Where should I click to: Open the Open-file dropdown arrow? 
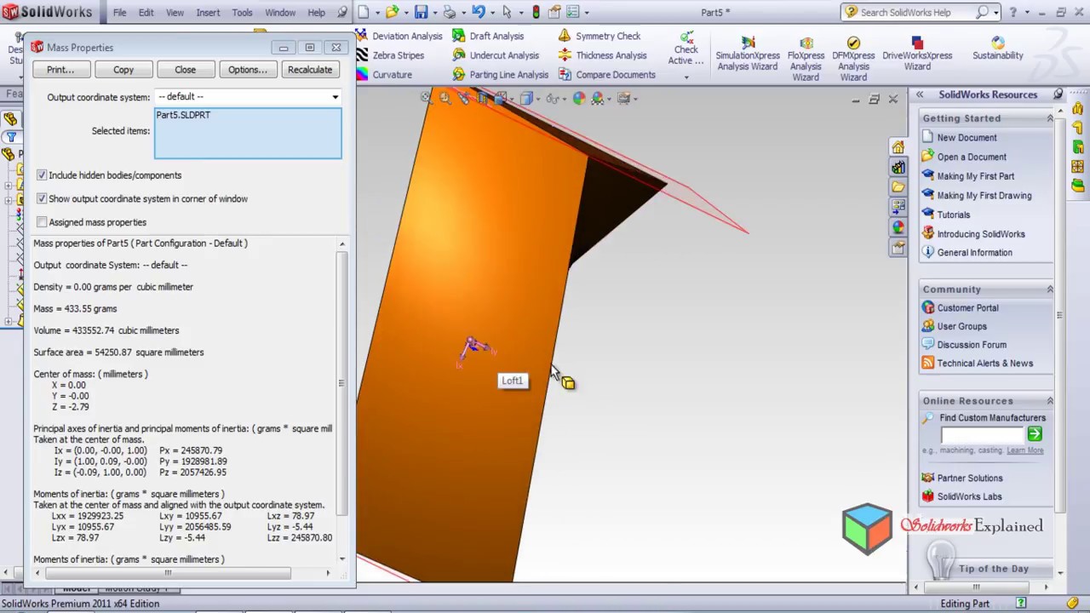pyautogui.click(x=406, y=12)
